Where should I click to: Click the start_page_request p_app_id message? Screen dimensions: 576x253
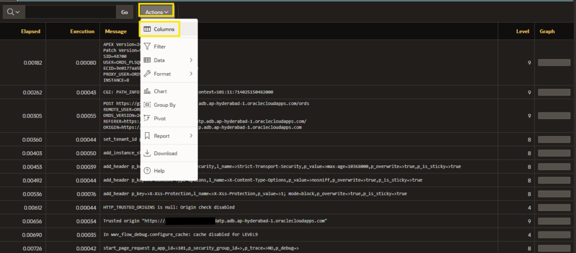[x=201, y=249]
